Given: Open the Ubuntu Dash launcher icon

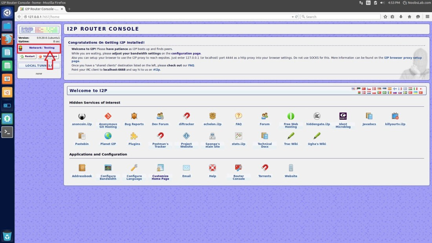Looking at the screenshot, I should tap(7, 13).
